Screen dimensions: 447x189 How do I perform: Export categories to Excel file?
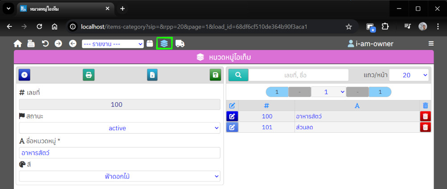pos(152,75)
